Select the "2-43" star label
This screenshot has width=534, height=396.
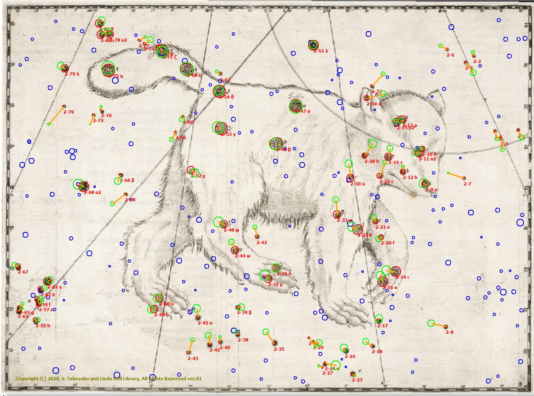coord(193,358)
